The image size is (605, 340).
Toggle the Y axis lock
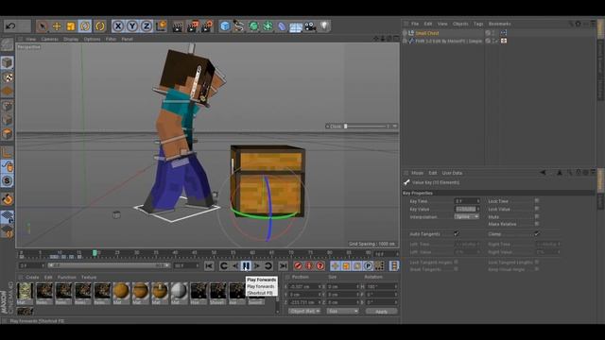pyautogui.click(x=132, y=26)
